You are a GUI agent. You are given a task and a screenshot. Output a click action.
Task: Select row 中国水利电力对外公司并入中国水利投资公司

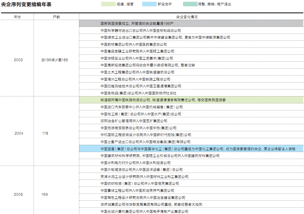point(191,163)
